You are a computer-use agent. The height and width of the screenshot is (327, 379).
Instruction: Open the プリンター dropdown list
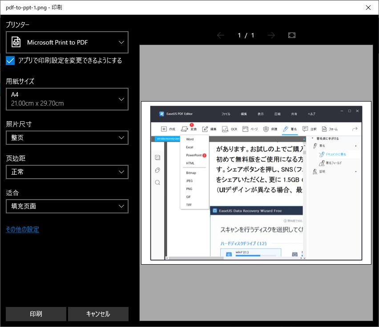tap(67, 42)
